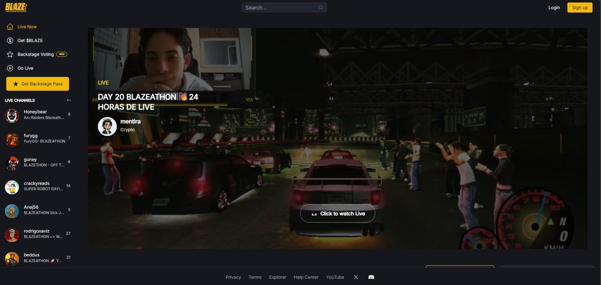Click the LIVE badge on featured stream
Screen dimensions: 601x285
pyautogui.click(x=103, y=83)
